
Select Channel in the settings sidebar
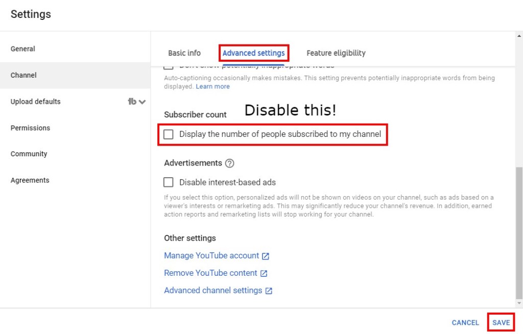[75, 75]
